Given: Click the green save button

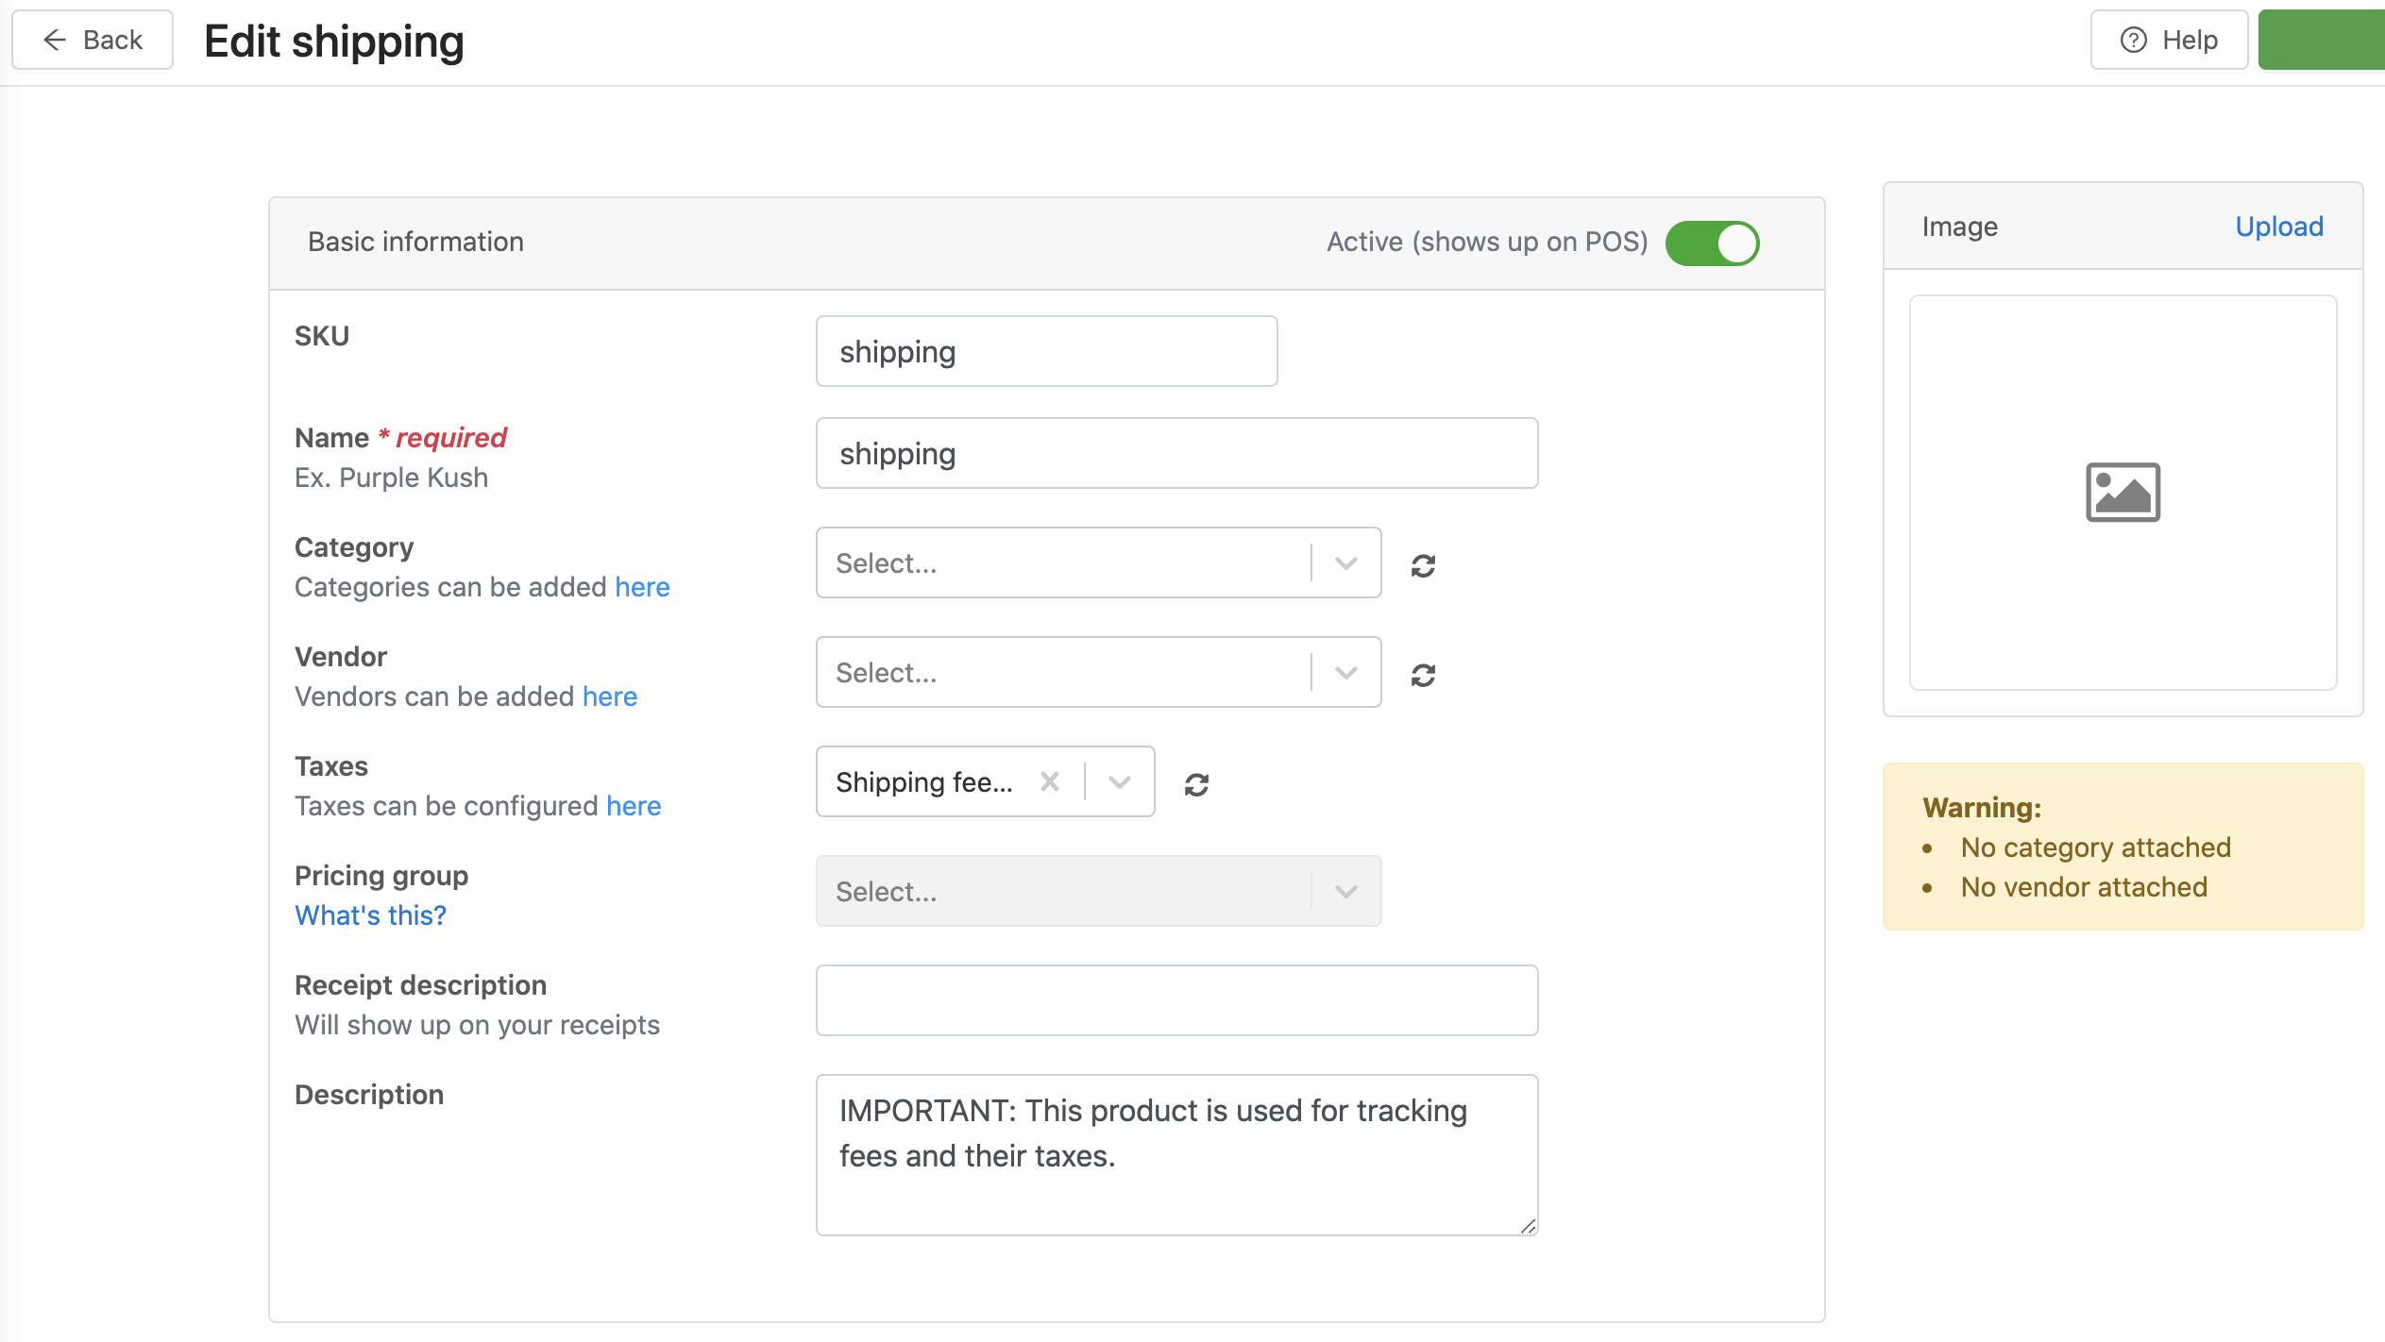Looking at the screenshot, I should [x=2321, y=40].
